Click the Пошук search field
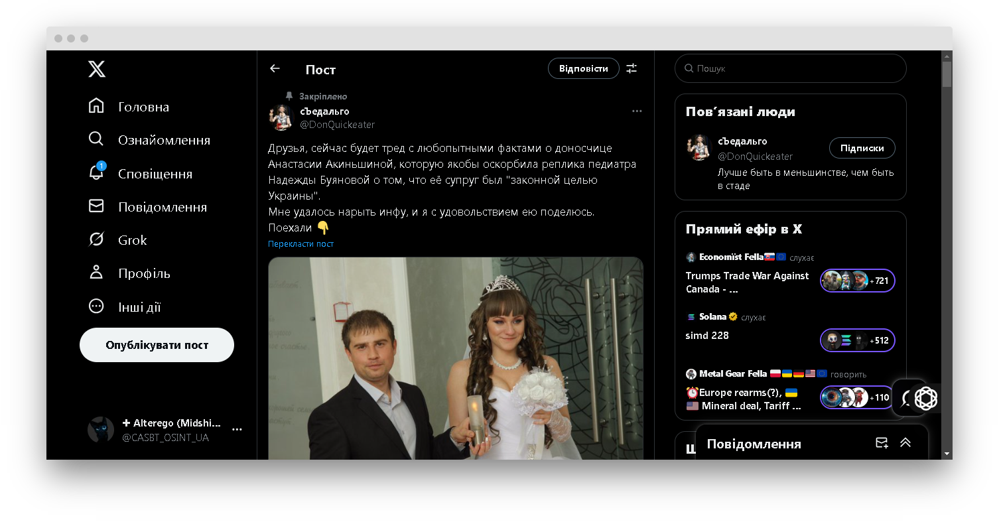 796,68
